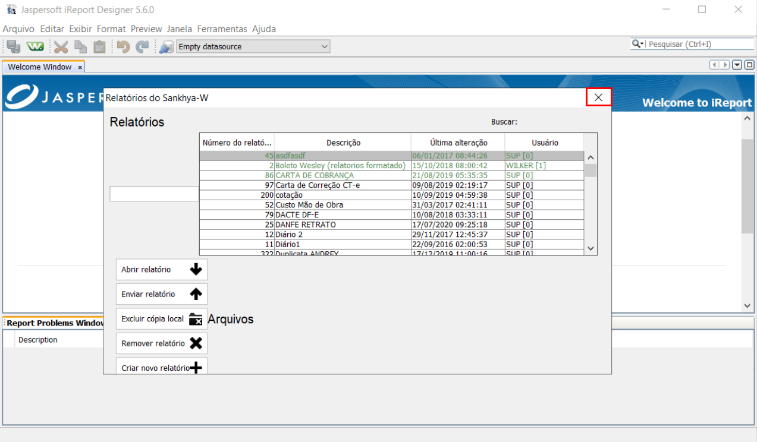Select the Report Problems Window tab
The image size is (757, 442).
tap(55, 323)
